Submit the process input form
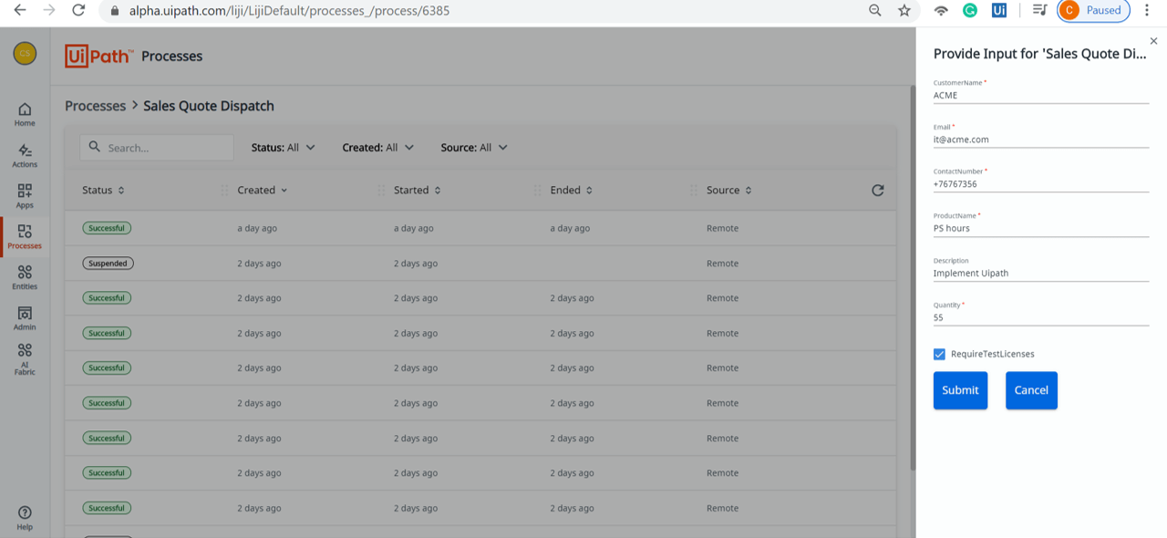Viewport: 1167px width, 538px height. coord(960,390)
